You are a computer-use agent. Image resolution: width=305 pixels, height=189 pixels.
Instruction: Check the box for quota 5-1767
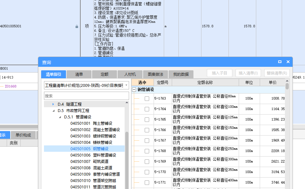click(147, 140)
